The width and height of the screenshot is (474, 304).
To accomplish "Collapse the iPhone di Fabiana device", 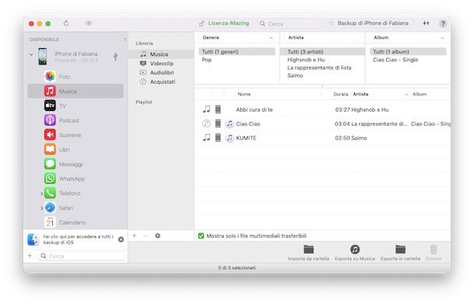I will click(31, 54).
